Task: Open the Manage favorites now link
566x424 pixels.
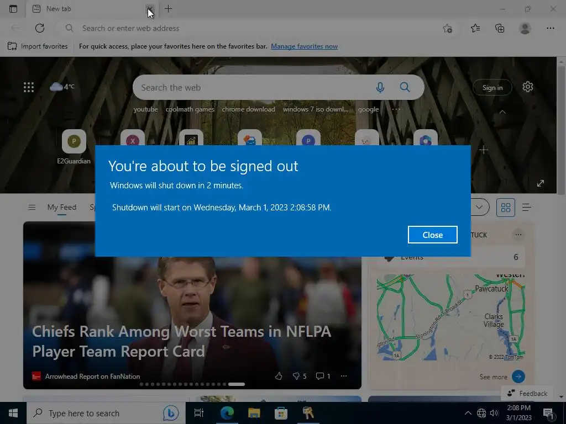Action: pos(305,46)
